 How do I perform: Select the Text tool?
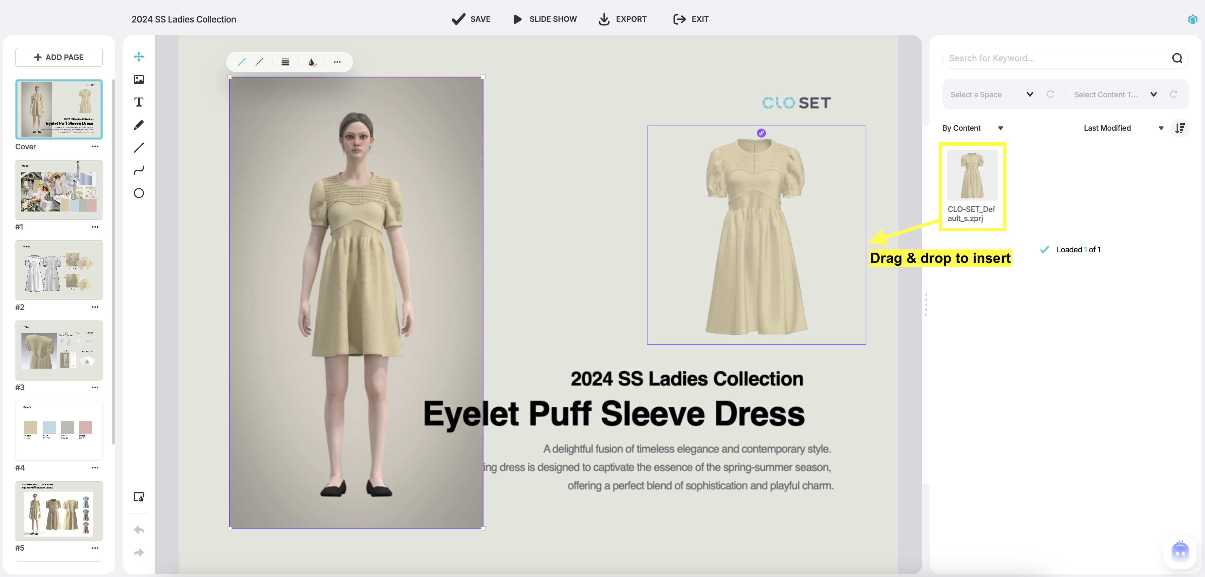pyautogui.click(x=138, y=102)
